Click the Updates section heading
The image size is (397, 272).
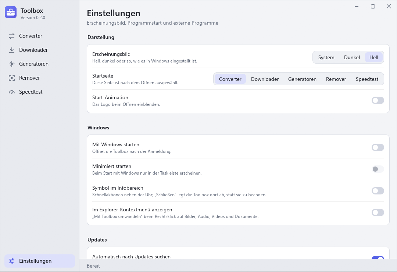pyautogui.click(x=97, y=240)
